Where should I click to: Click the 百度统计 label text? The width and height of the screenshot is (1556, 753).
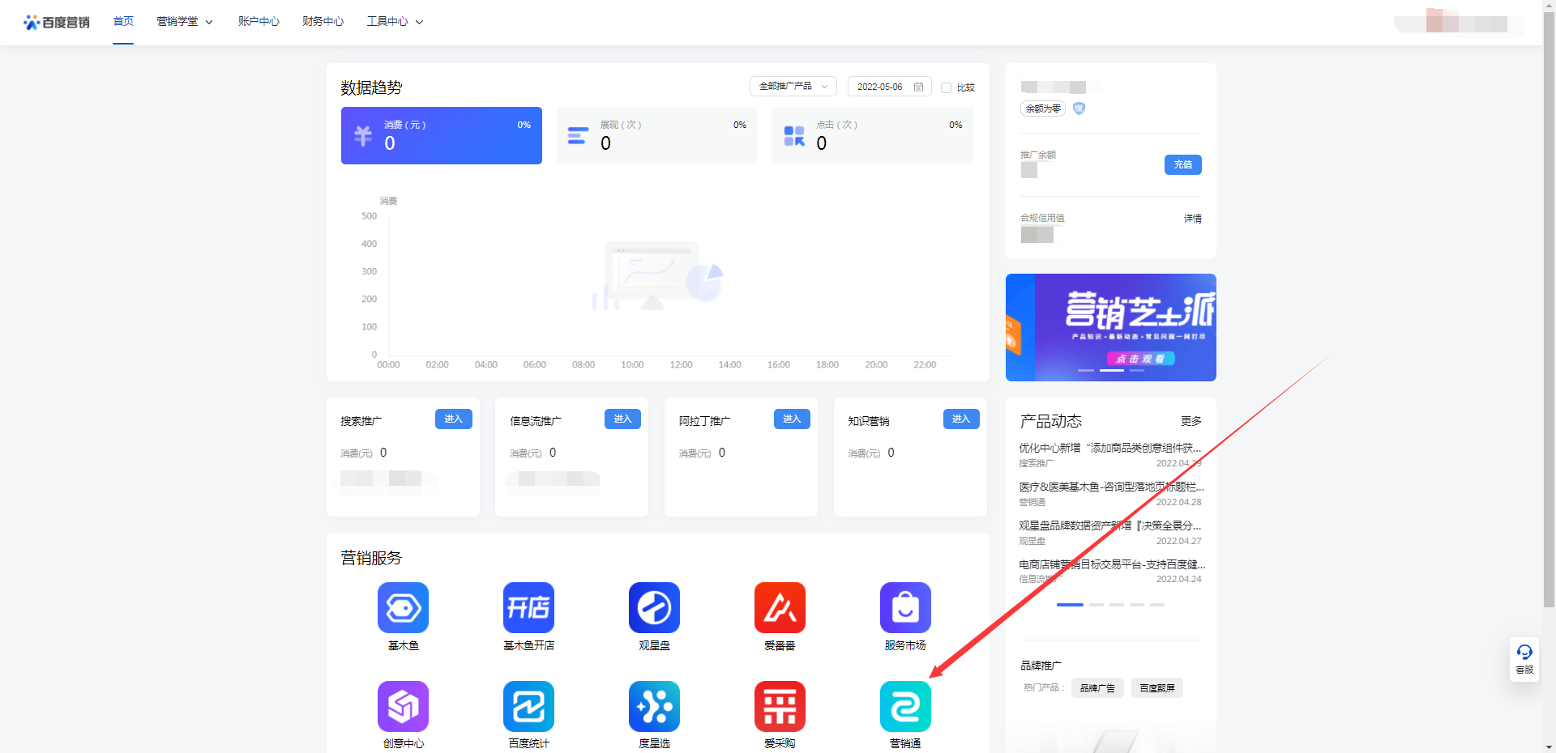point(528,743)
